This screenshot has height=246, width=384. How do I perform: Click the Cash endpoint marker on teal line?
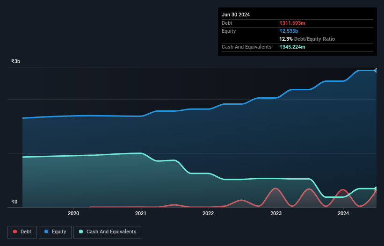[x=376, y=188]
